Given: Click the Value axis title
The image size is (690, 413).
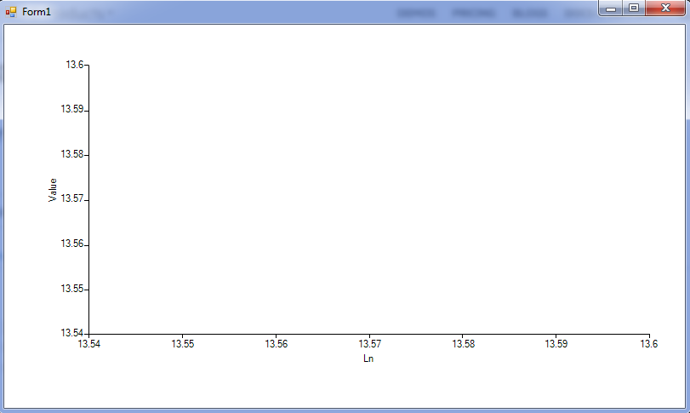Looking at the screenshot, I should [53, 190].
